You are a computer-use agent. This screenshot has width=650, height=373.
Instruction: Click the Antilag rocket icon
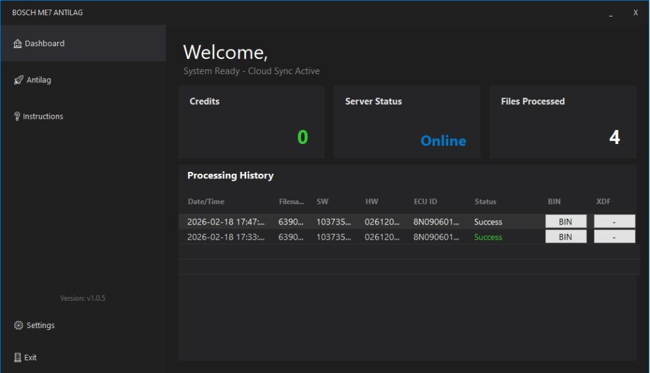pos(18,80)
